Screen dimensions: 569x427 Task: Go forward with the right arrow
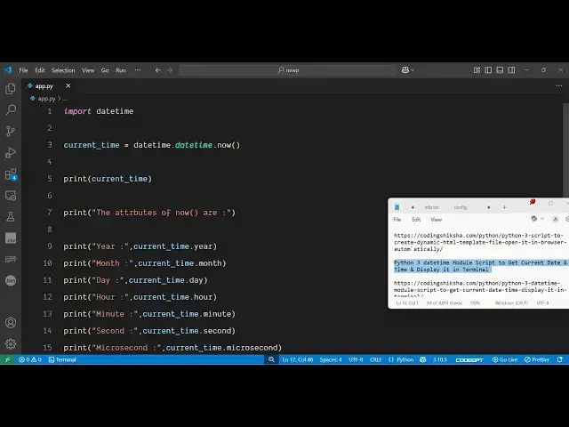[170, 70]
